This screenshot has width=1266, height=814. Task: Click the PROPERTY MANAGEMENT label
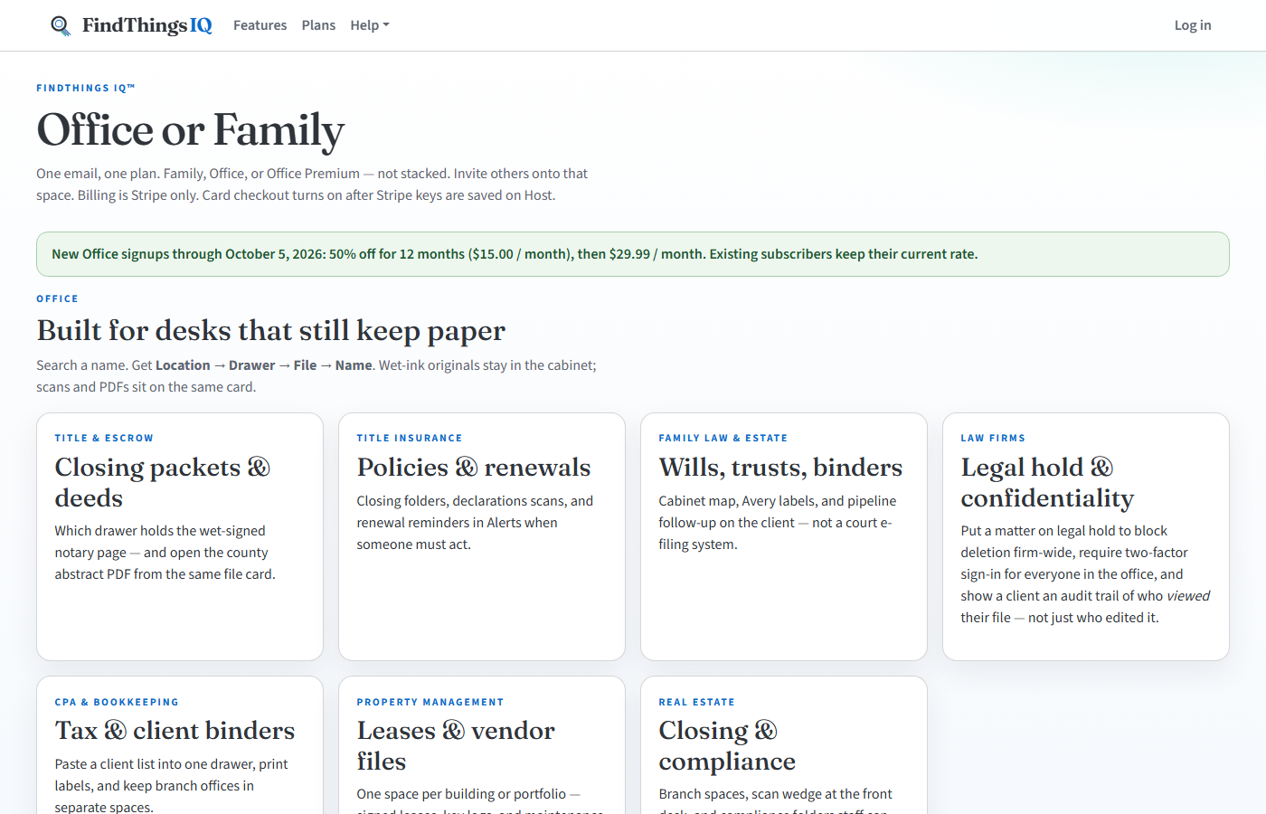[x=430, y=702]
